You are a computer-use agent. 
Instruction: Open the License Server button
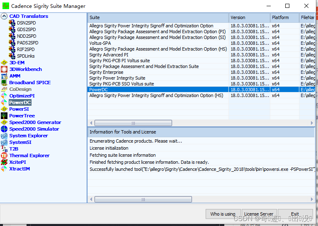point(259,214)
